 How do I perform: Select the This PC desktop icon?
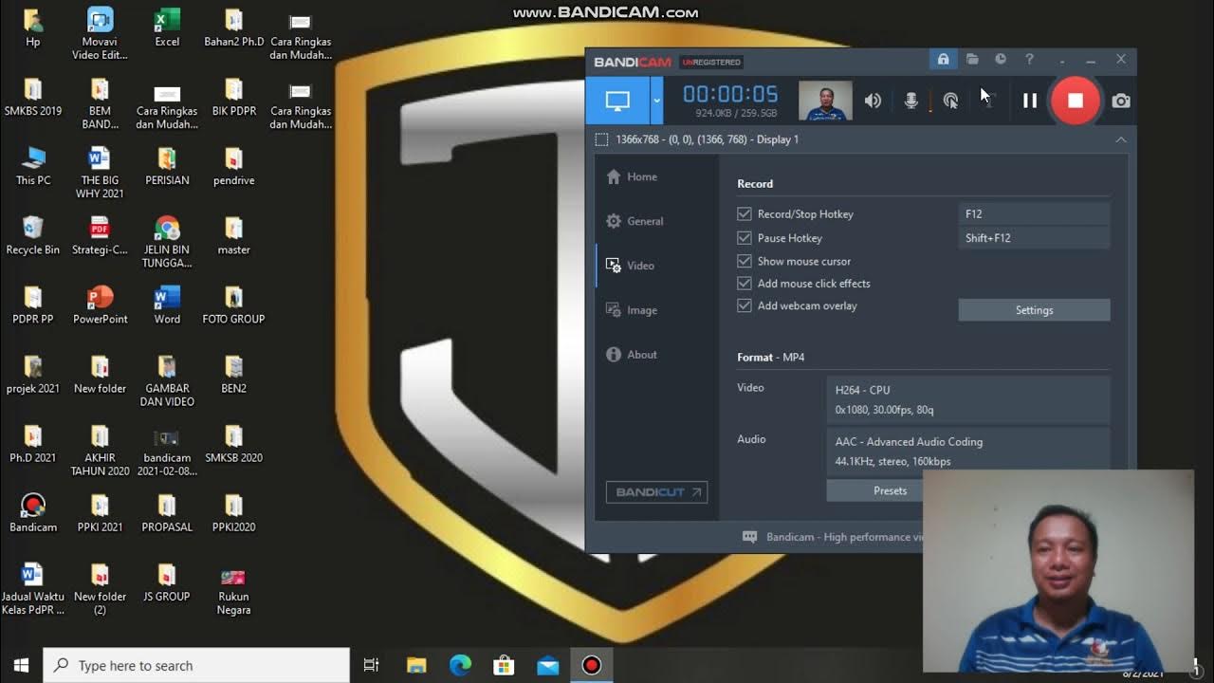coord(33,166)
